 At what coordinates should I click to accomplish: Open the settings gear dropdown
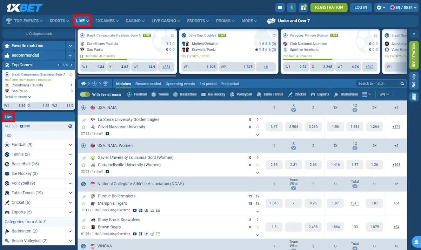coord(381,7)
